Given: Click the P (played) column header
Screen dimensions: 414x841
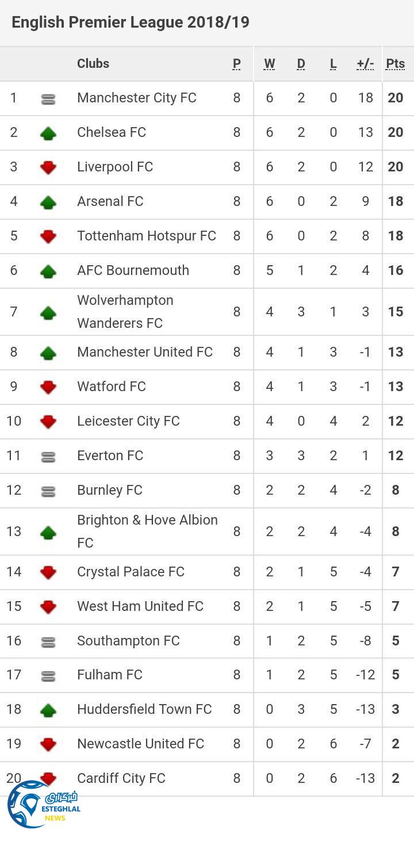Looking at the screenshot, I should click(237, 64).
